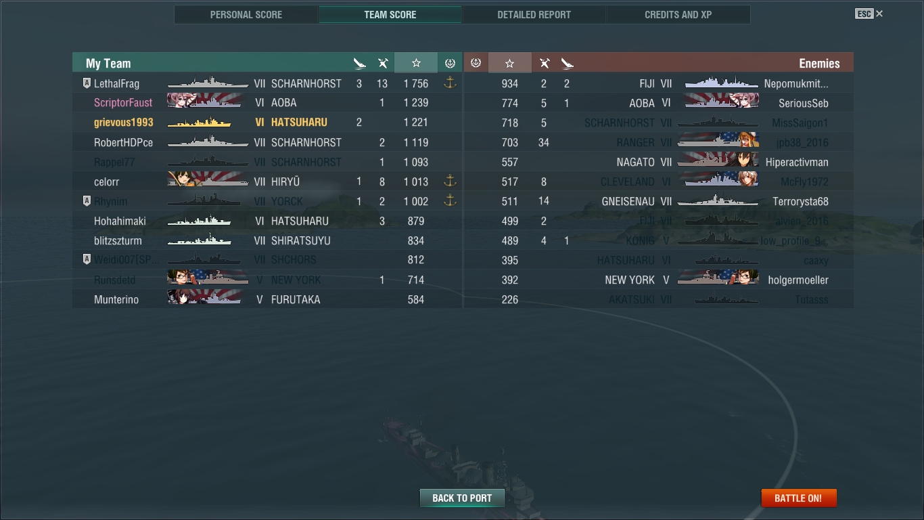Click the red Battle On! button
Screen dimensions: 924x520
pyautogui.click(x=799, y=498)
